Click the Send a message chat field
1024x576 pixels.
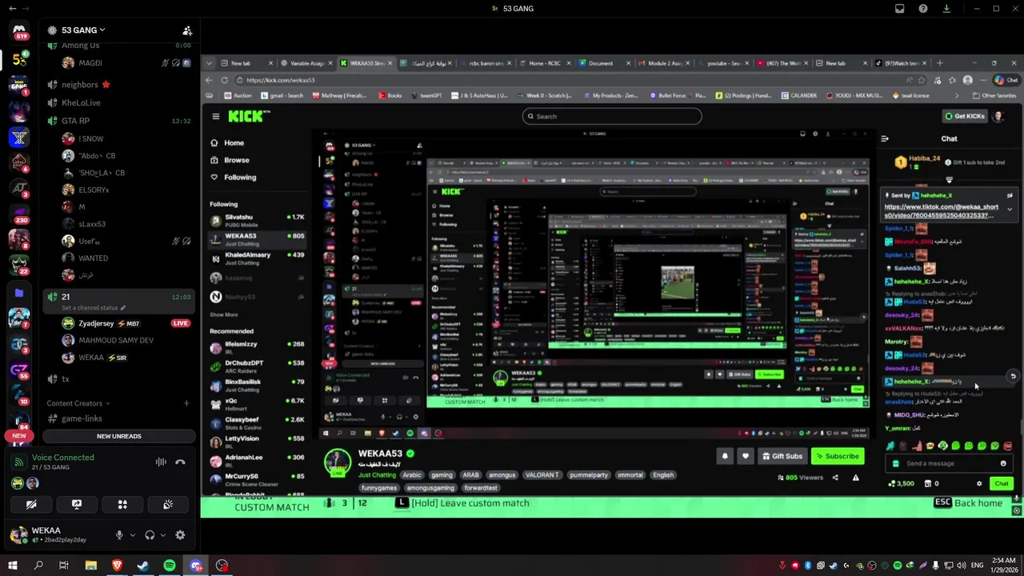tap(949, 463)
